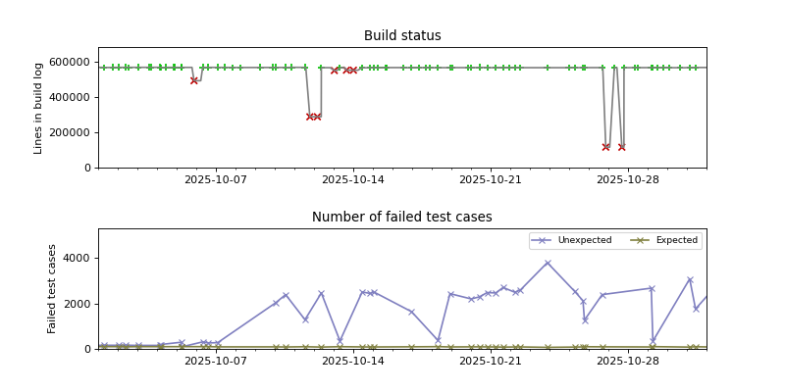The width and height of the screenshot is (785, 392).
Task: Click the Expected legend line marker
Action: (x=640, y=240)
